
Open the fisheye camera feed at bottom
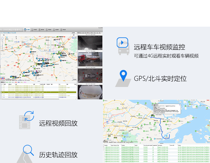90,92
